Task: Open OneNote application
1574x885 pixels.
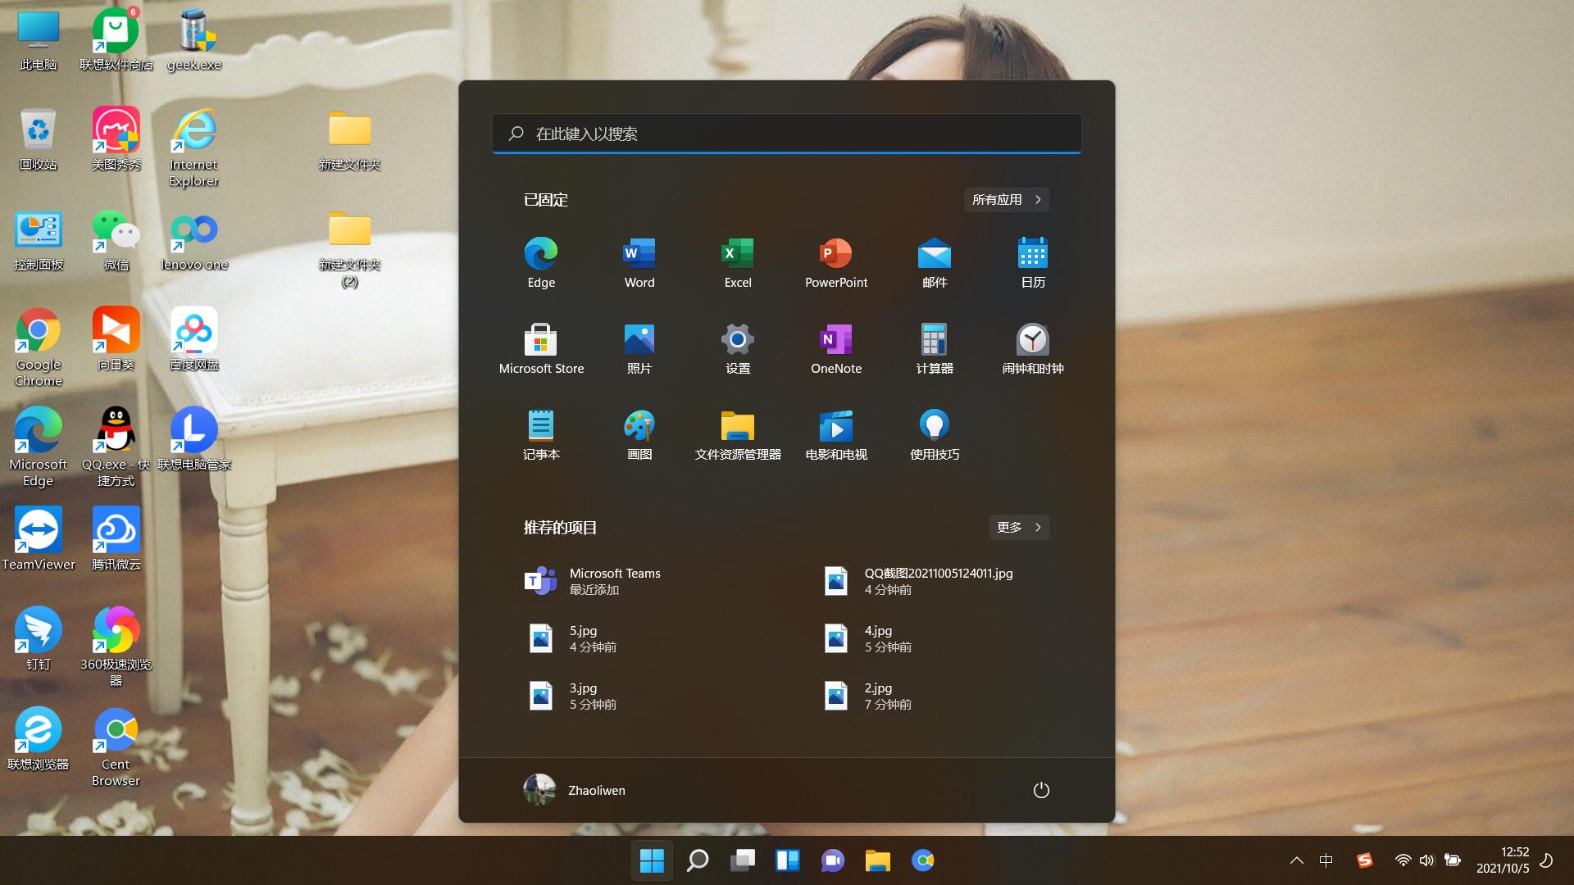Action: [x=835, y=346]
